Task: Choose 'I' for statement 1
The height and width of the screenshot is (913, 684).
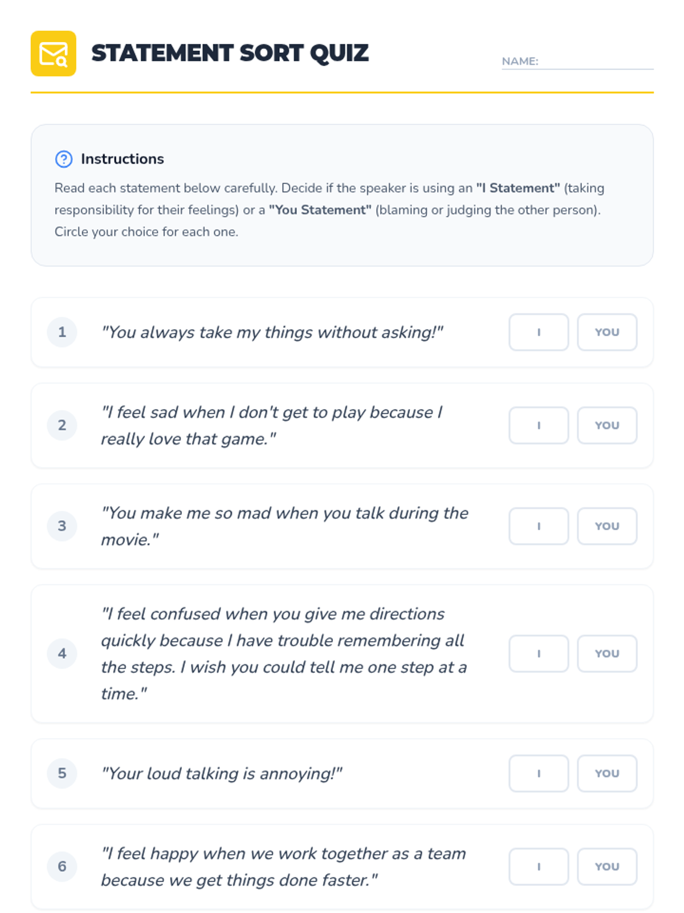Action: point(539,332)
